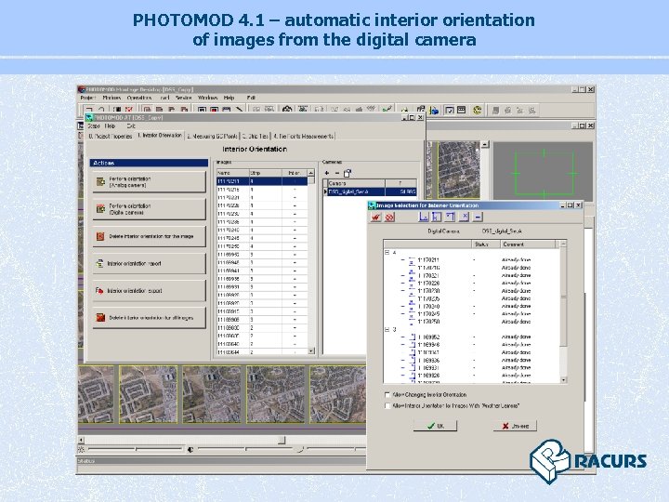
Task: Tick the Allow Interior Orientation for 'Another Camera' checkbox
Action: click(x=387, y=404)
